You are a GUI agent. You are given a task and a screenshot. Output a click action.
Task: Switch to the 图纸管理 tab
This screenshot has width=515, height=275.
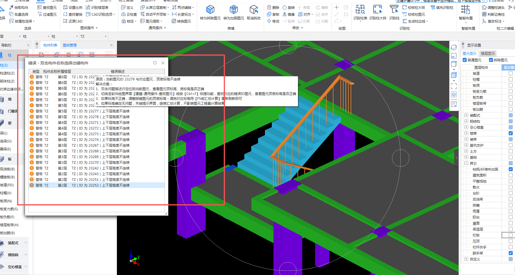coord(70,45)
